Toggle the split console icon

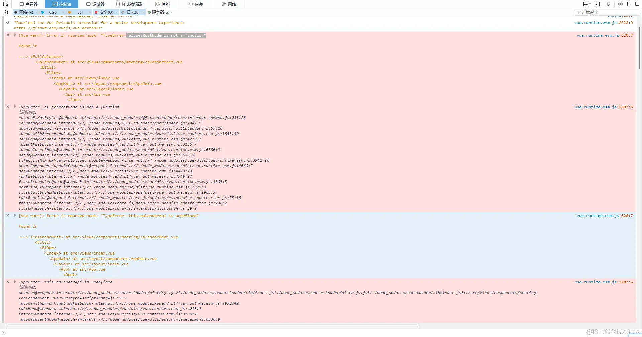pos(597,4)
